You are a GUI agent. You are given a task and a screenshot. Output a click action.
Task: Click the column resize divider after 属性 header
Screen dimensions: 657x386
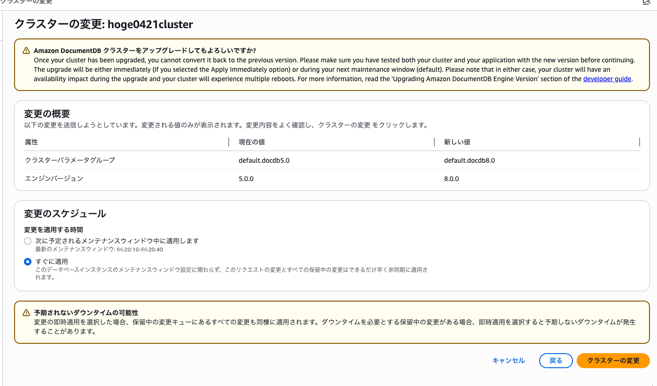pyautogui.click(x=228, y=142)
